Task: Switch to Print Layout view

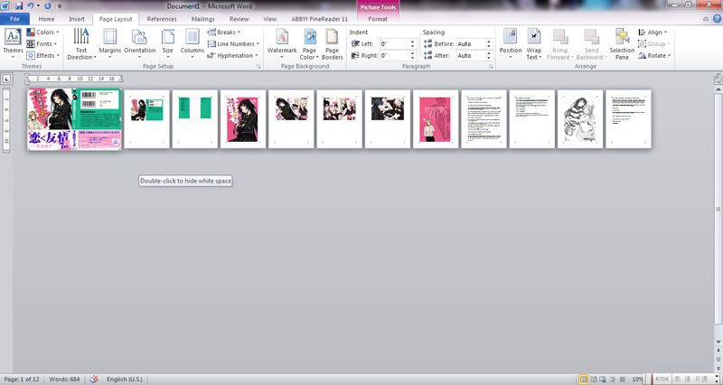Action: 584,379
